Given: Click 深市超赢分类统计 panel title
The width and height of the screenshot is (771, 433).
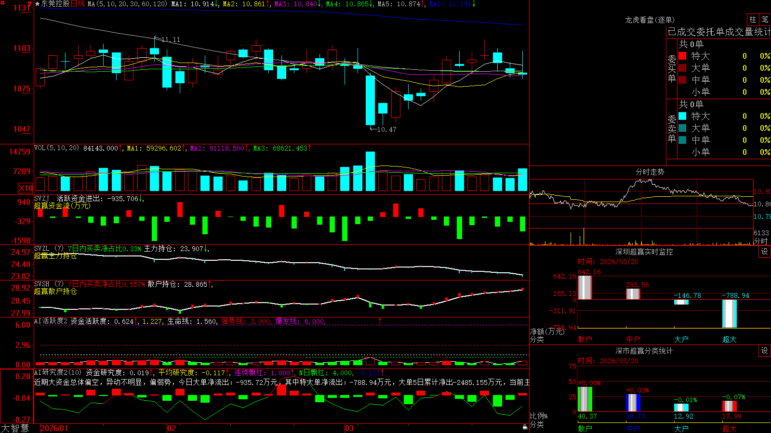Looking at the screenshot, I should coord(644,351).
